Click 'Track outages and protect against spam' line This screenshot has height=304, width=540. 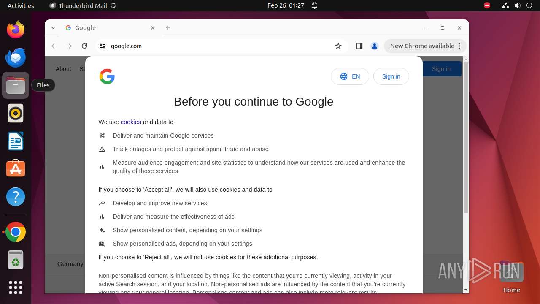(x=191, y=149)
